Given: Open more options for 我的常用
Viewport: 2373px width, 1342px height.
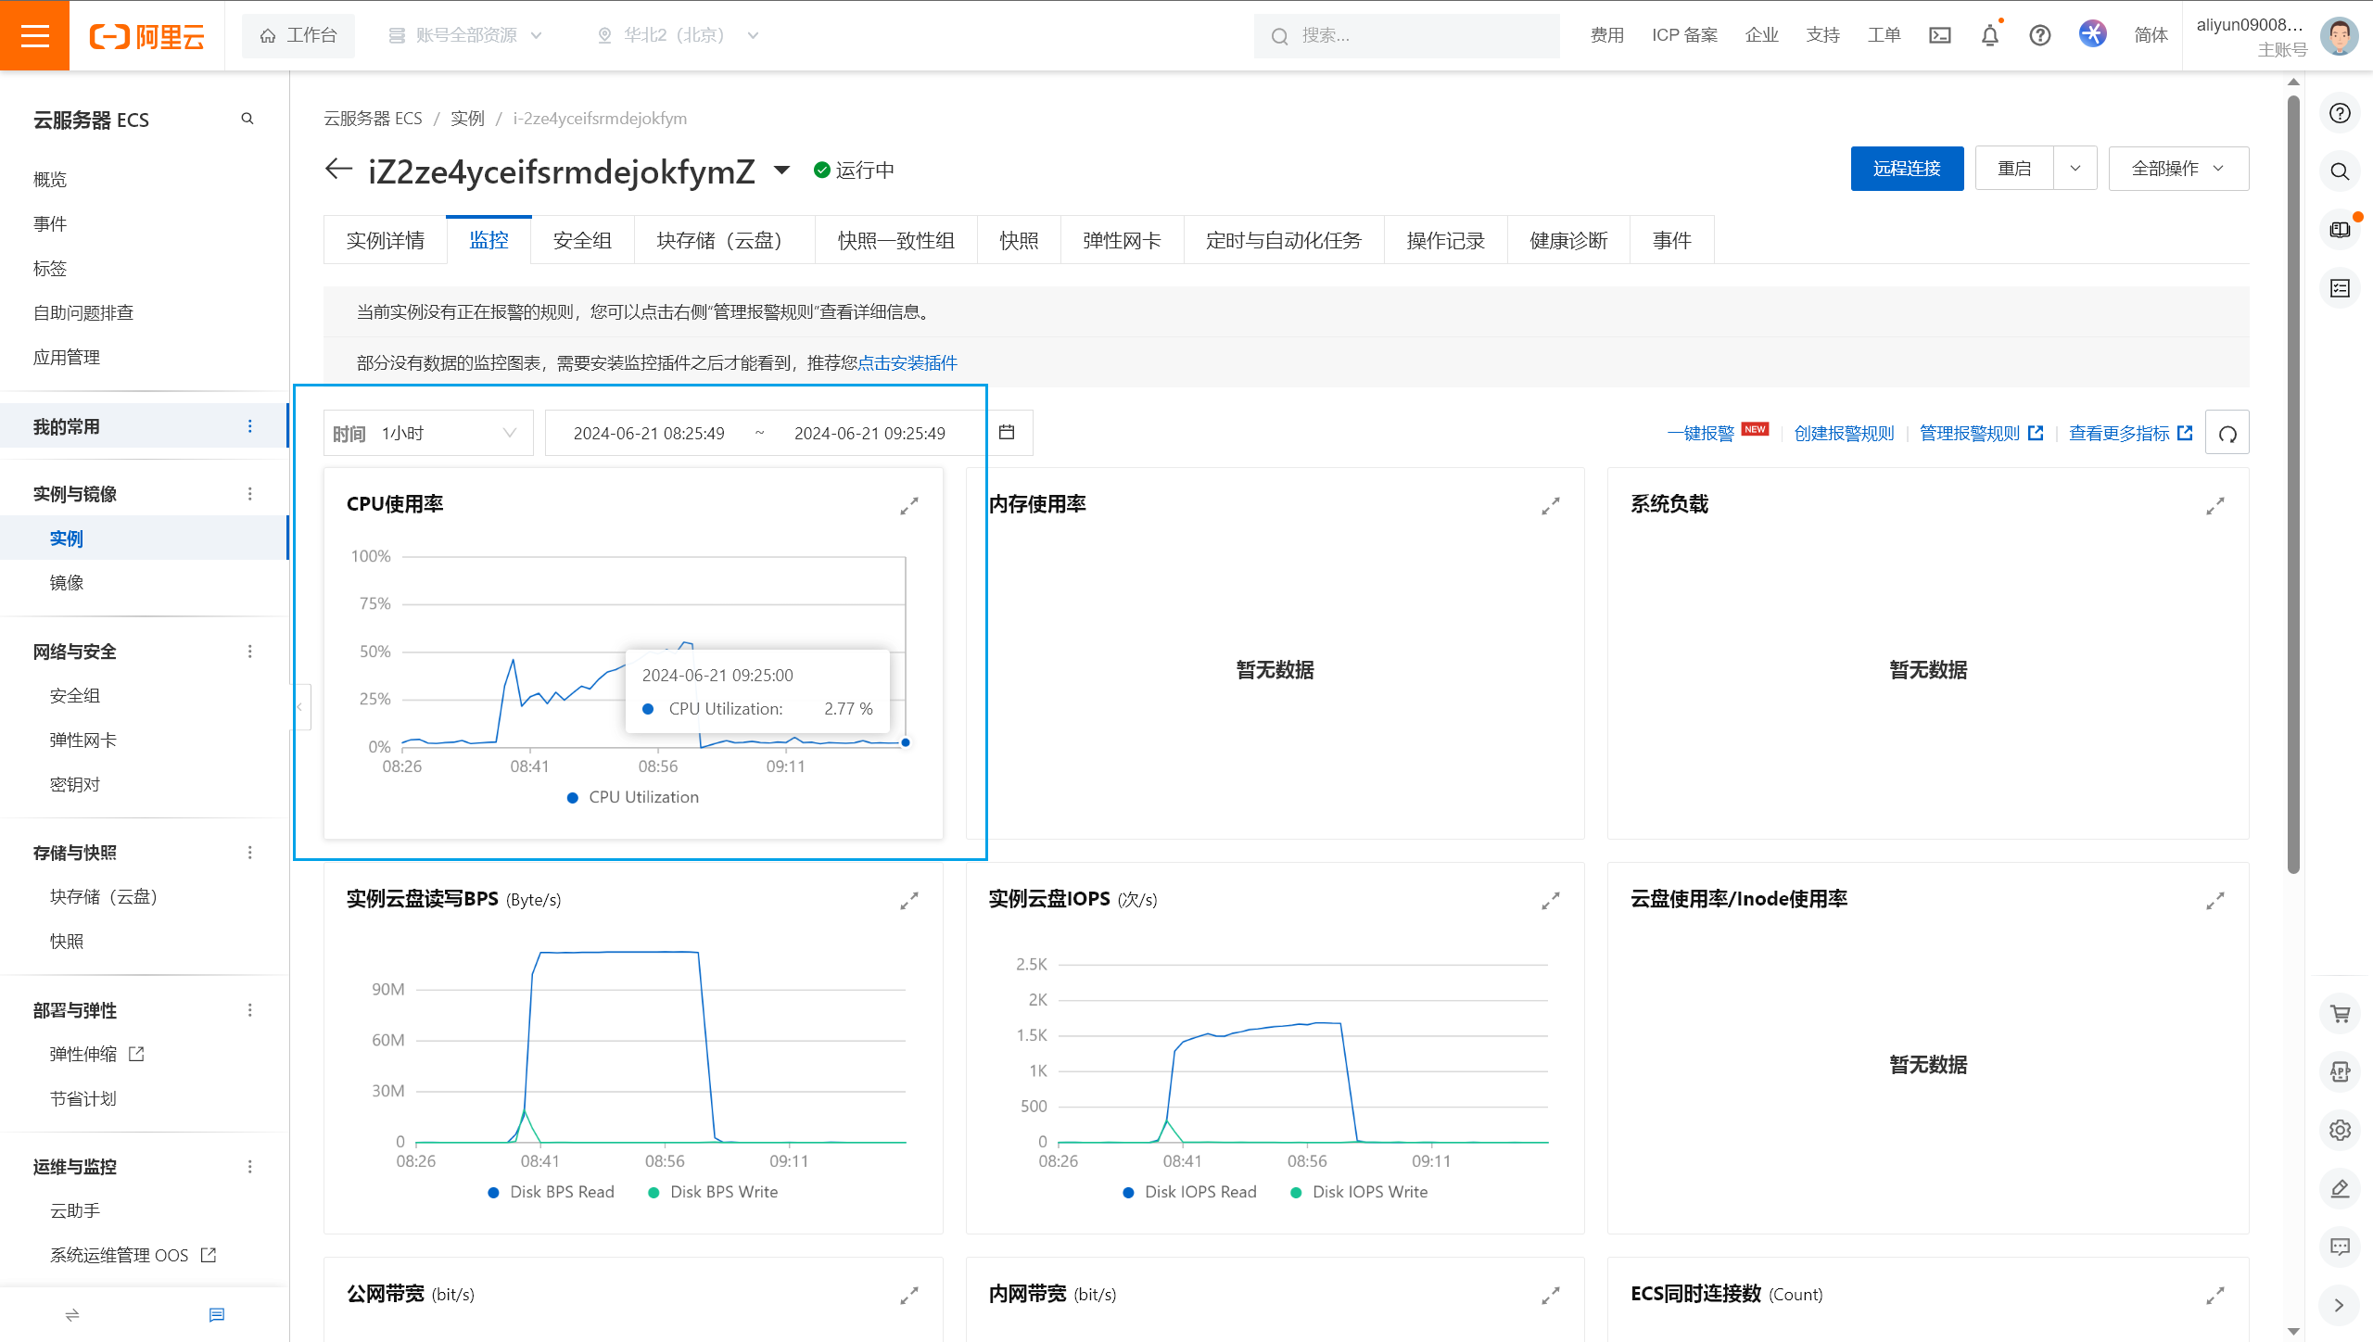Looking at the screenshot, I should pyautogui.click(x=249, y=426).
